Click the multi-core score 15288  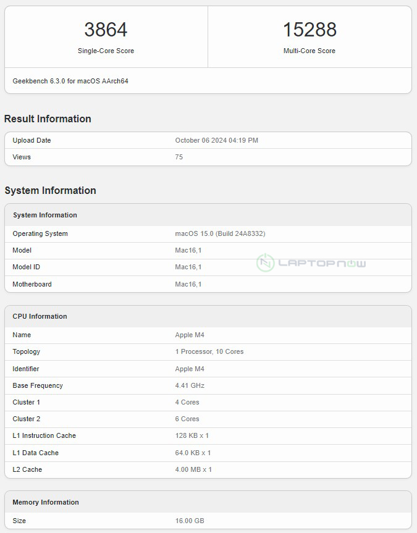[309, 30]
